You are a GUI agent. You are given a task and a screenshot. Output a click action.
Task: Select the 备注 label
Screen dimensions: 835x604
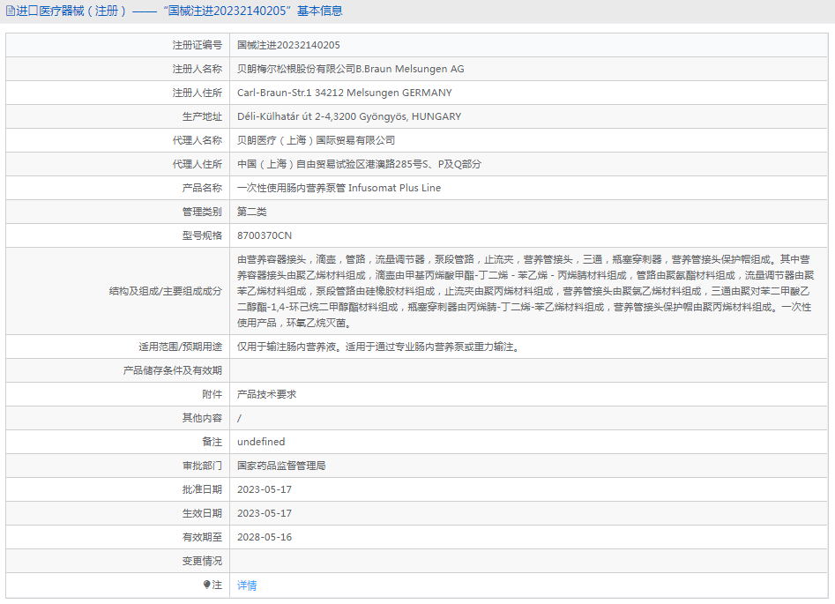pos(212,442)
